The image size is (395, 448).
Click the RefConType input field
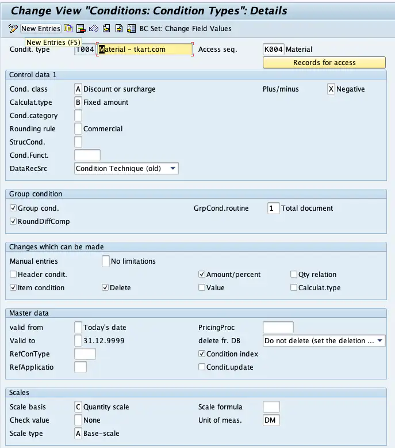(85, 354)
